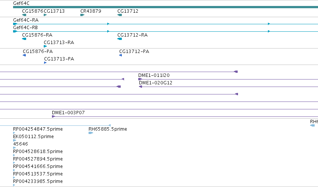318x187 pixels.
Task: Click the Gef64C-RA transcript start glyph
Action: point(15,24)
